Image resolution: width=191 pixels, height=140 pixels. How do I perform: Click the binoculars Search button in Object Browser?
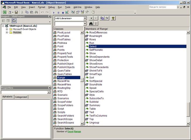[91, 24]
